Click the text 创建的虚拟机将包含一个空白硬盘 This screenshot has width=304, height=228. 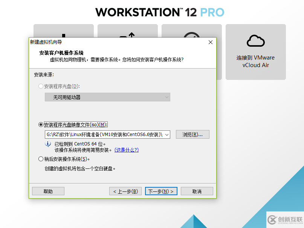80,169
